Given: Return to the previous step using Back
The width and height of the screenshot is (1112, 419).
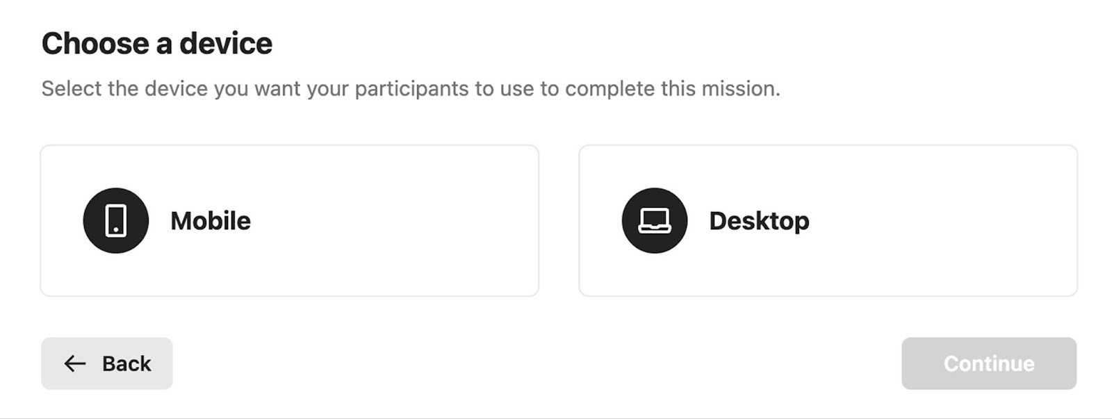Looking at the screenshot, I should pos(107,363).
